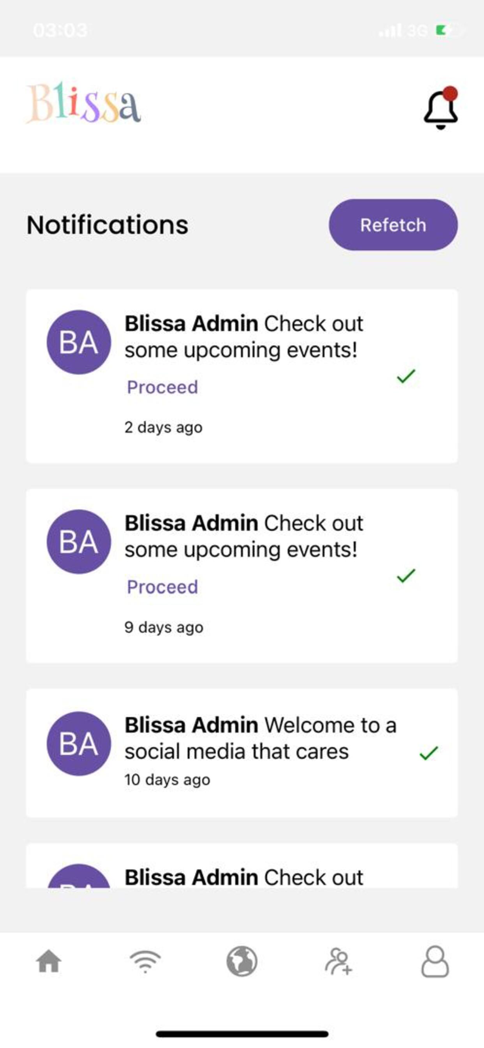Tap the BA avatar on the 2 days ago notification
The height and width of the screenshot is (1048, 484).
[x=79, y=342]
